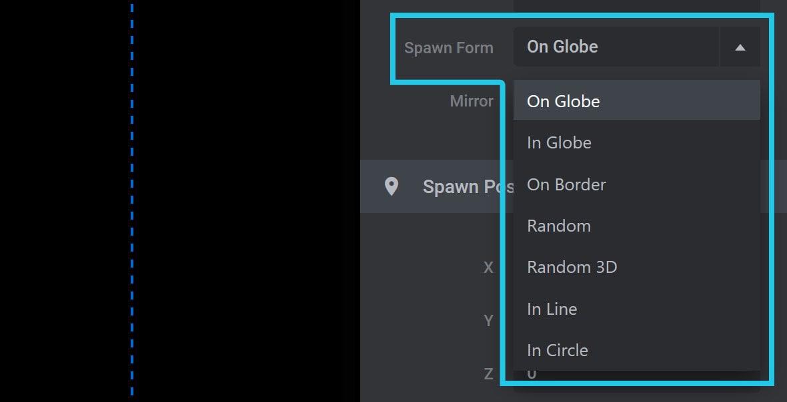
Task: Click the Spawn Position pin icon
Action: (x=391, y=186)
